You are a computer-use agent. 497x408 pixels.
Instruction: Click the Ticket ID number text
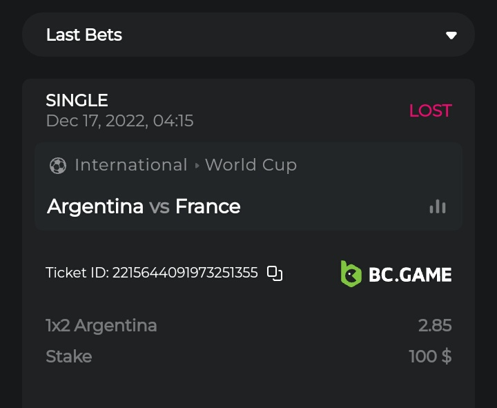[x=185, y=273]
